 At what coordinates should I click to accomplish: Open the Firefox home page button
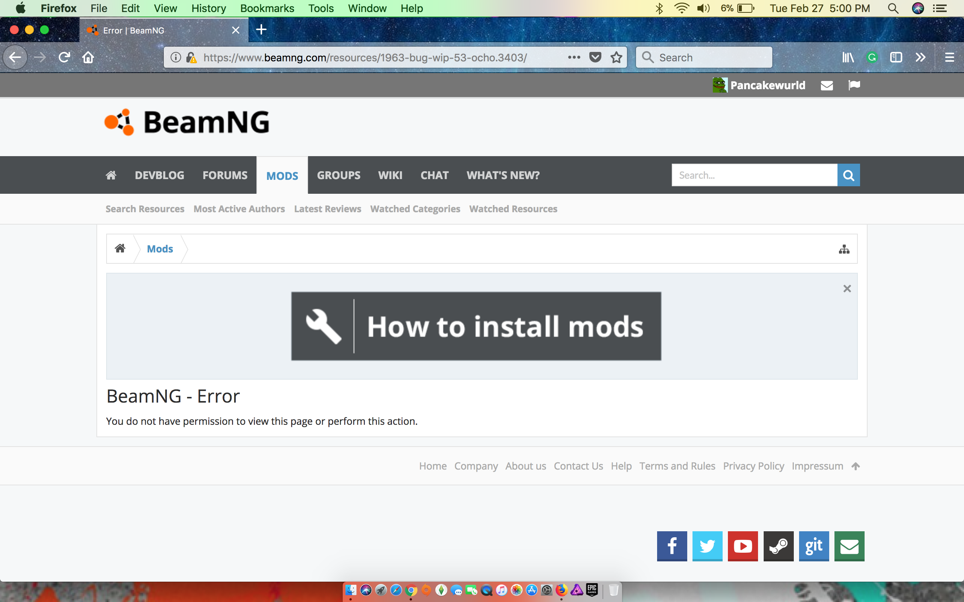click(x=88, y=57)
